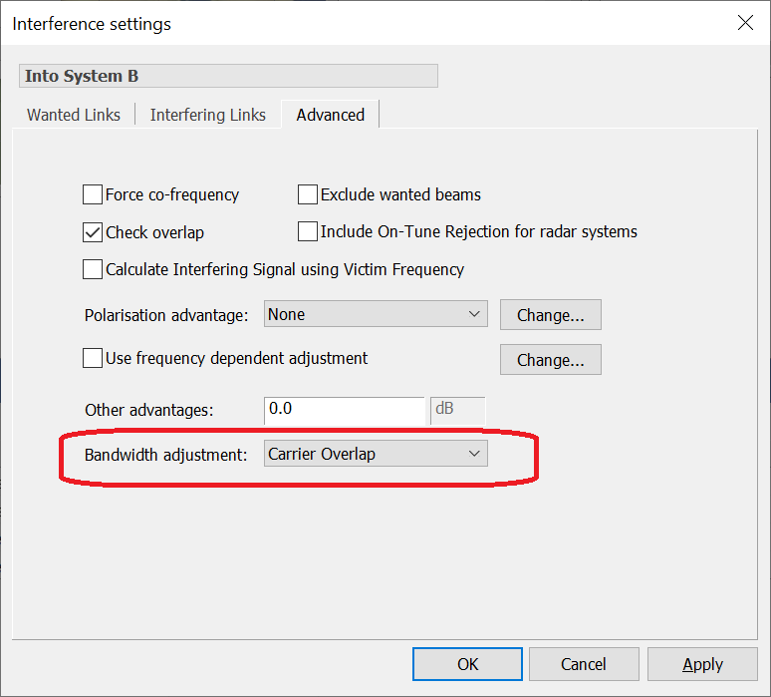Expand the Bandwidth adjustment Carrier Overlap dropdown
This screenshot has height=697, width=771.
click(376, 454)
